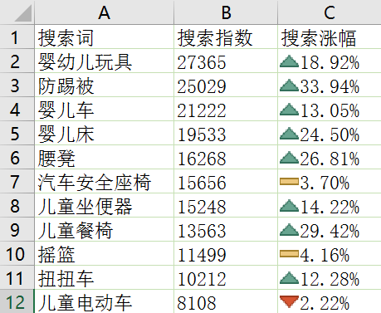381x313 pixels.
Task: Select cell containing 摇篮
Action: coord(104,253)
